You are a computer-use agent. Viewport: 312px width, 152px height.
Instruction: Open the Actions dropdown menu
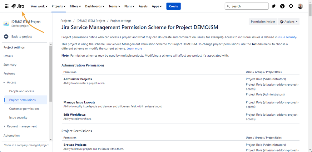pos(289,22)
